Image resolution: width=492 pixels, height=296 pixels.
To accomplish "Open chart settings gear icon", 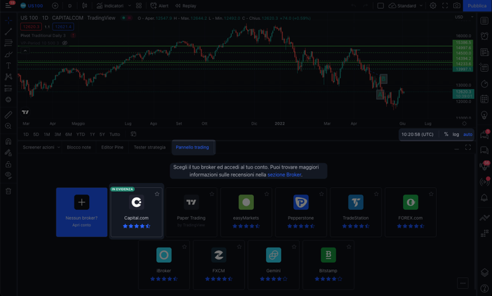I will 433,5.
